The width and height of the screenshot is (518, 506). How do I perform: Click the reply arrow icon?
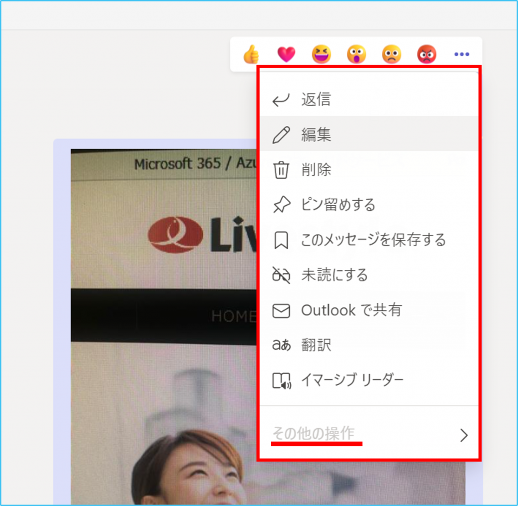tap(281, 100)
